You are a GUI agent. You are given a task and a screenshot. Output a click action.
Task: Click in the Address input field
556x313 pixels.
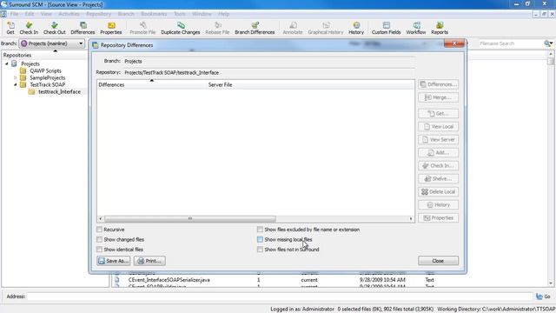(x=280, y=296)
